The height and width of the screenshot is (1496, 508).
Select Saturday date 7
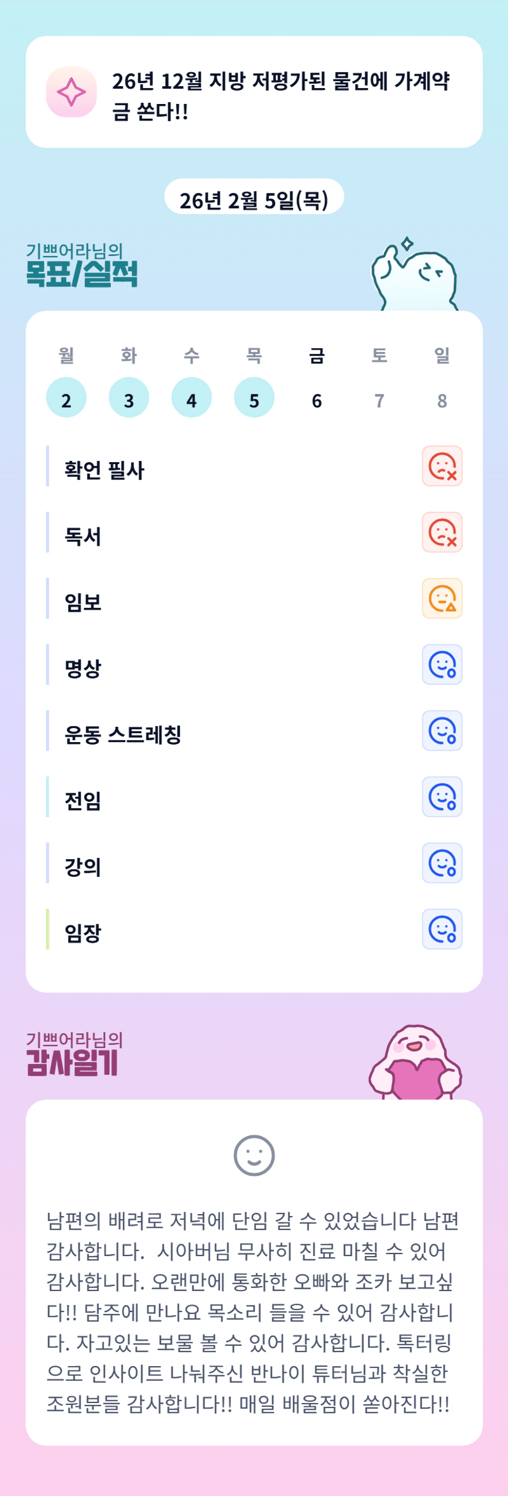pos(380,401)
